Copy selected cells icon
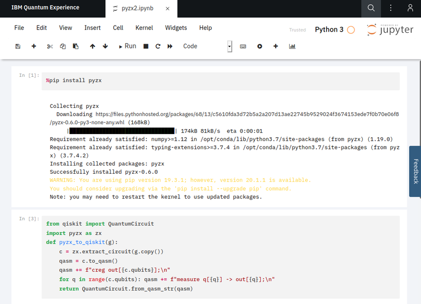 [63, 46]
